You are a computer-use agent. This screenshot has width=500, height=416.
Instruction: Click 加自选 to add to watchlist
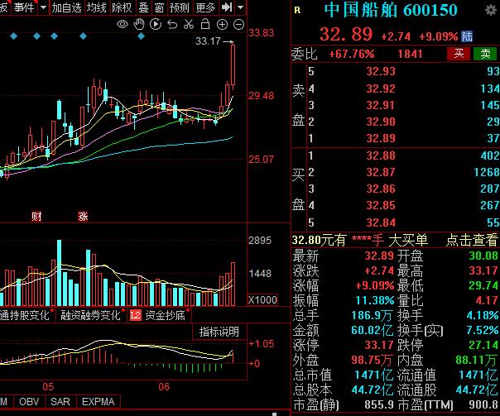[x=67, y=7]
